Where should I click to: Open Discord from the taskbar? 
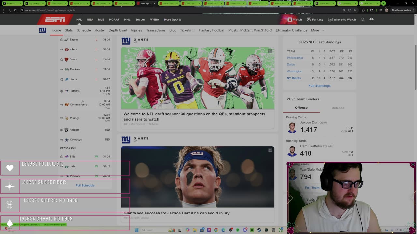pyautogui.click(x=245, y=230)
